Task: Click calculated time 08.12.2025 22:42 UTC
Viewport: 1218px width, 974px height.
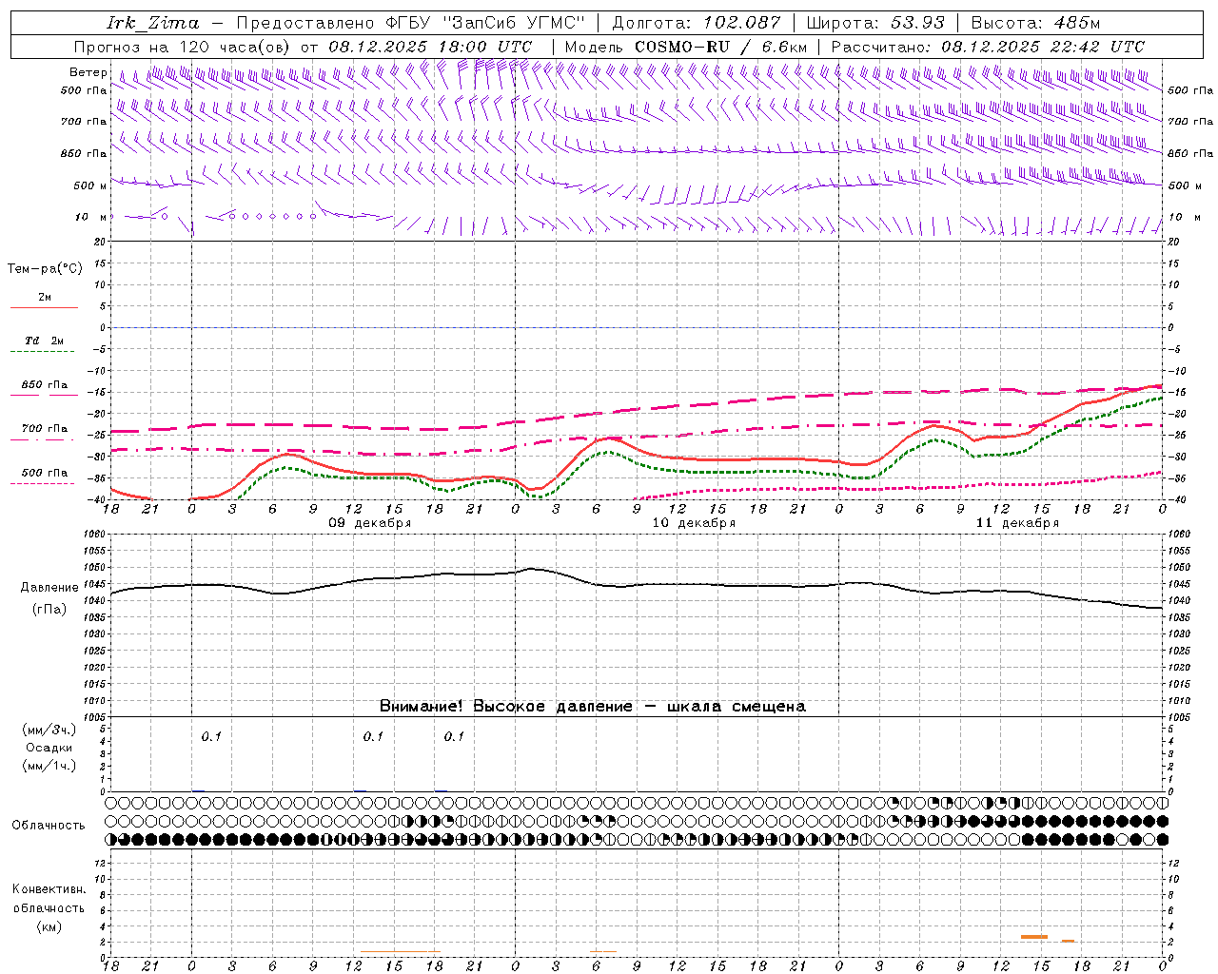Action: tap(1043, 47)
